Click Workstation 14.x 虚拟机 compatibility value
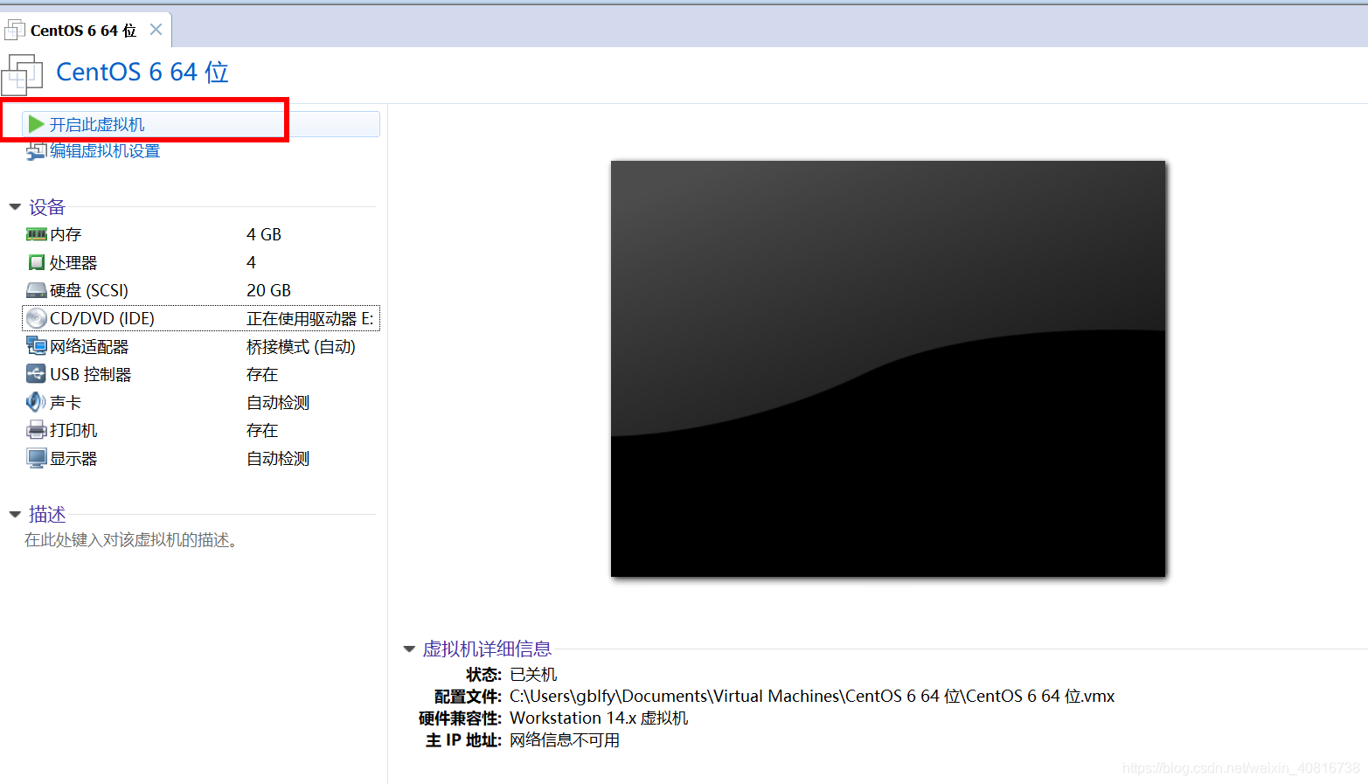This screenshot has height=784, width=1368. tap(599, 718)
